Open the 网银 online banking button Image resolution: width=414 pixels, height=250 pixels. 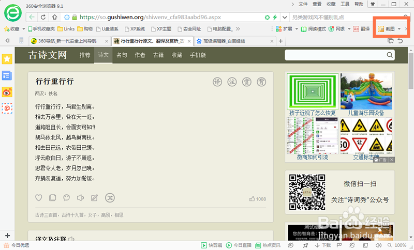click(337, 29)
